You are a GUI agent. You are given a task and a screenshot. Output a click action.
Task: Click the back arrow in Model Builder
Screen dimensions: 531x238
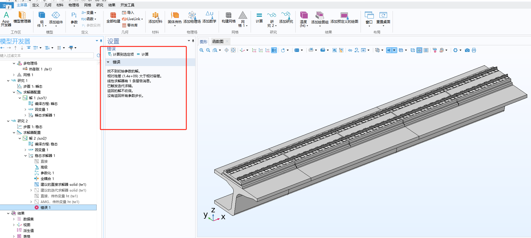[2, 48]
